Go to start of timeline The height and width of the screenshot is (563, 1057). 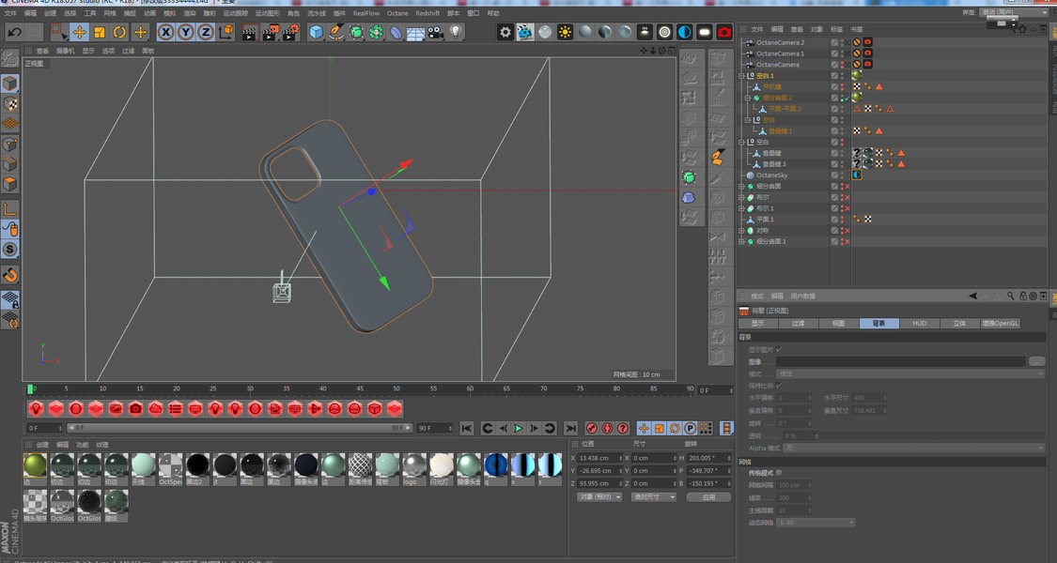click(466, 428)
